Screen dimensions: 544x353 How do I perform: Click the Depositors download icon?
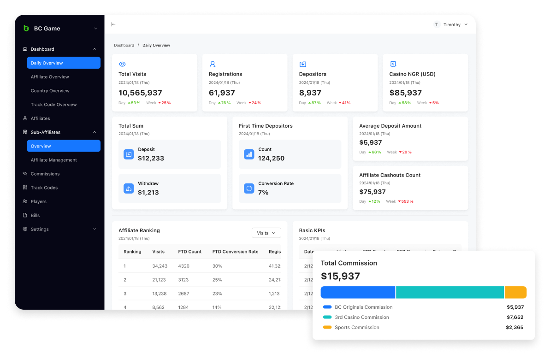(x=303, y=64)
